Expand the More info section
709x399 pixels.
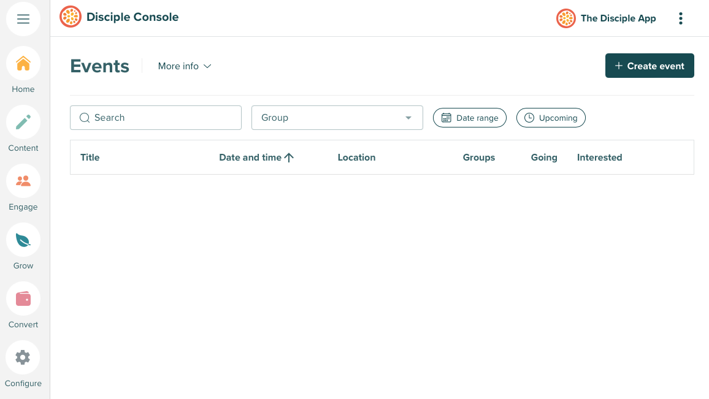(x=185, y=66)
